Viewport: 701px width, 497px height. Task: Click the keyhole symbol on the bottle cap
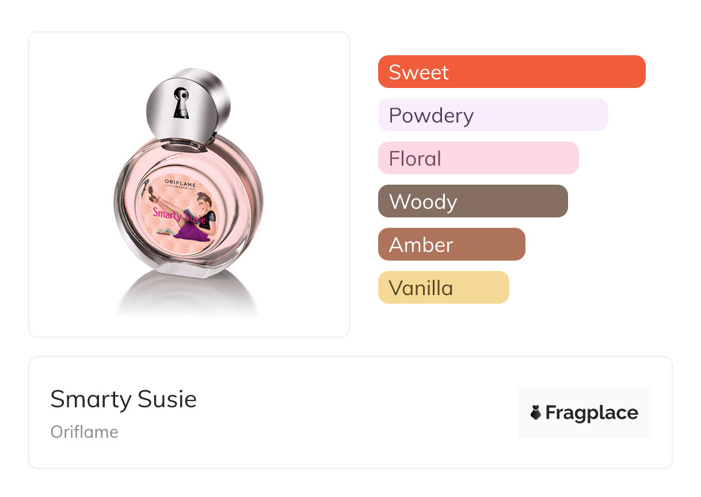(x=181, y=103)
